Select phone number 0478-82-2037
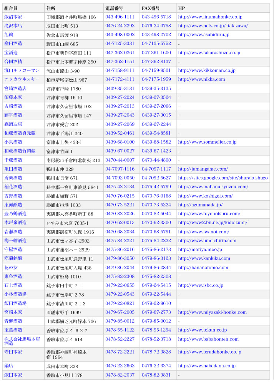274x382 pixels. [x=120, y=375]
